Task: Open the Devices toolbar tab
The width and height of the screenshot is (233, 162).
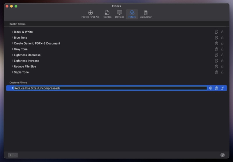Action: 119,14
